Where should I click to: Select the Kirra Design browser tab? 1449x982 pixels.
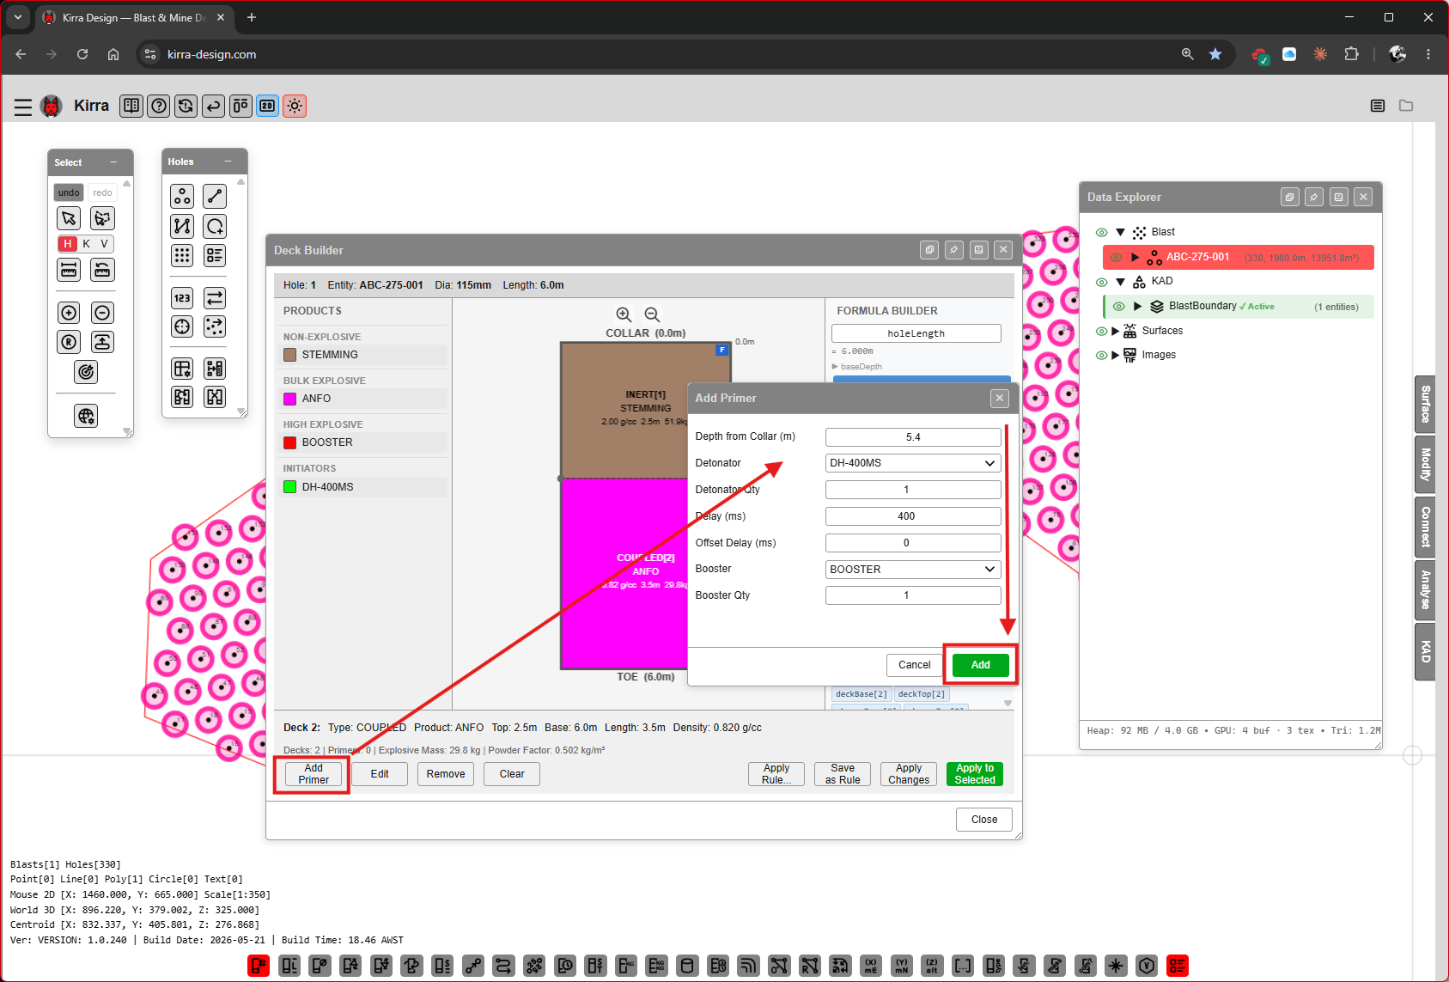(133, 18)
